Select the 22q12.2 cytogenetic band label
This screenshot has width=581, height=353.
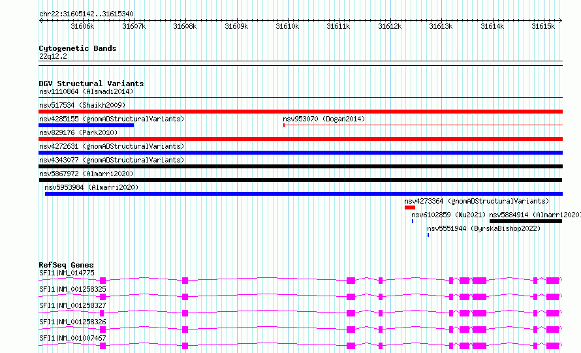coord(53,56)
